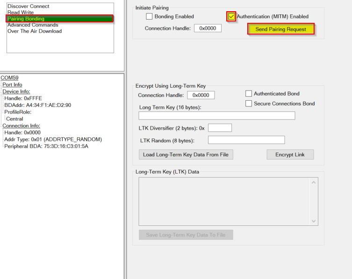
Task: Click Load Long-Term Key Data From File
Action: tap(186, 154)
